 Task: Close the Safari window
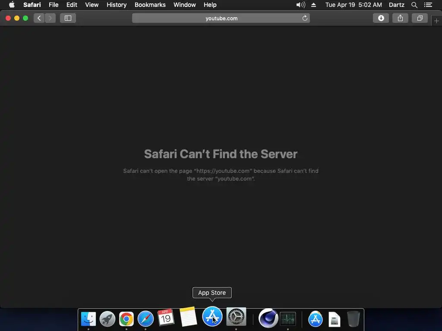(8, 18)
